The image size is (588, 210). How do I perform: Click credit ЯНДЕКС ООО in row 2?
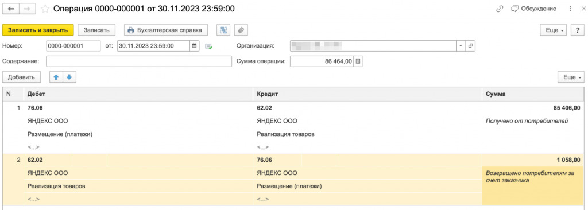pos(277,173)
